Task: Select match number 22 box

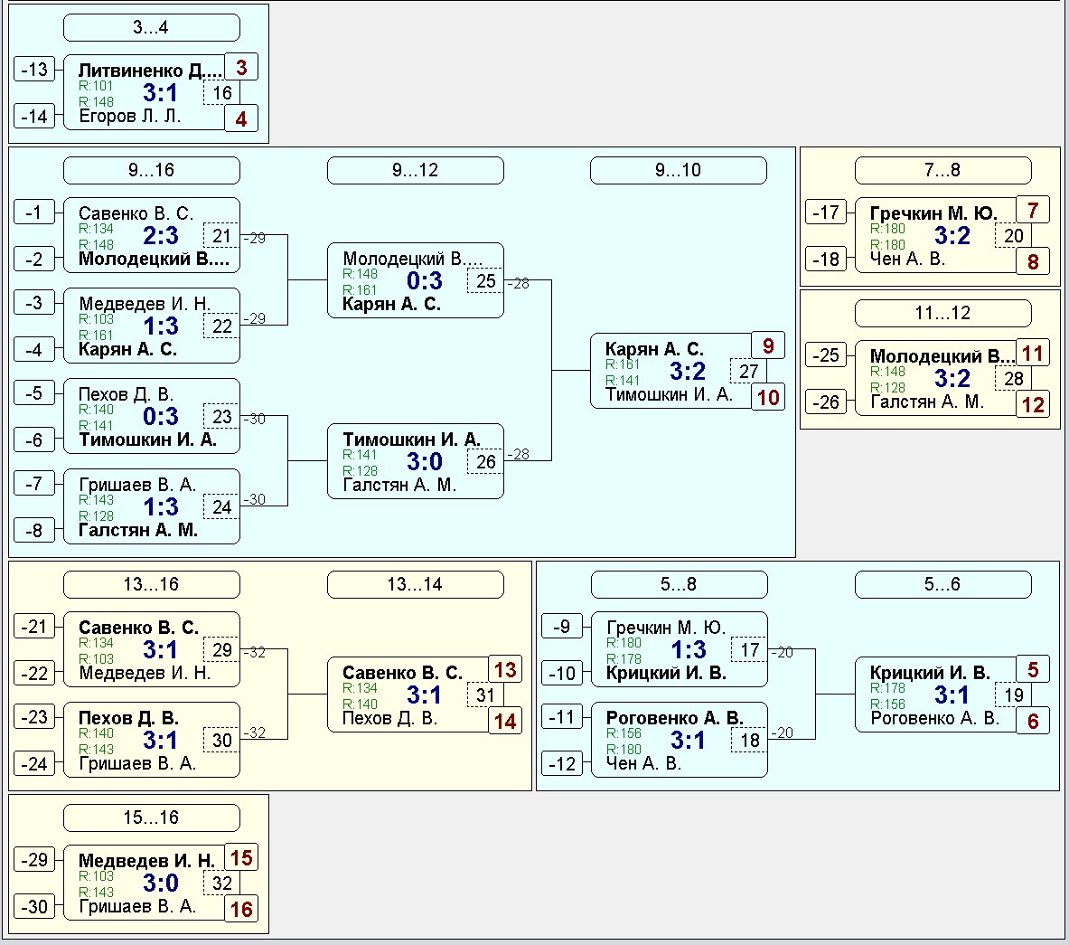Action: tap(221, 326)
